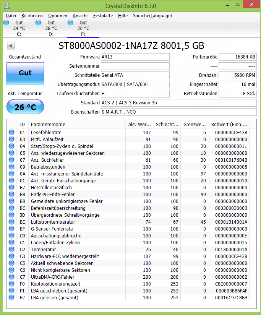Viewport: 261px width, 315px height.
Task: Select the Übergeordnete Schreibvorgänge row text
Action: point(65,215)
